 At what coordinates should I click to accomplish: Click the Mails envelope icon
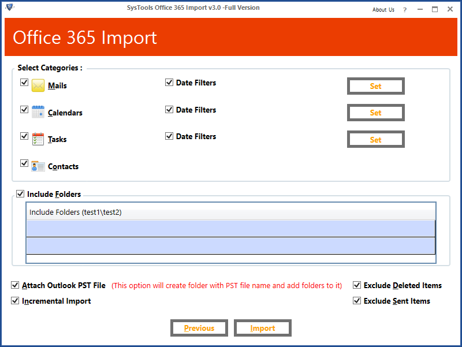coord(38,85)
